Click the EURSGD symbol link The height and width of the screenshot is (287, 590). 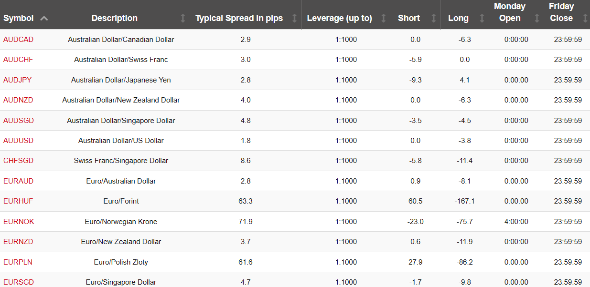(x=18, y=282)
